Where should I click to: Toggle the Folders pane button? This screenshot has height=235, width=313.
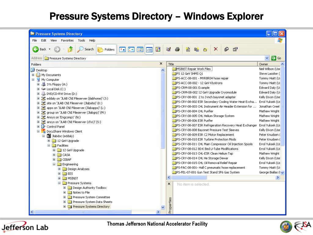pos(106,49)
